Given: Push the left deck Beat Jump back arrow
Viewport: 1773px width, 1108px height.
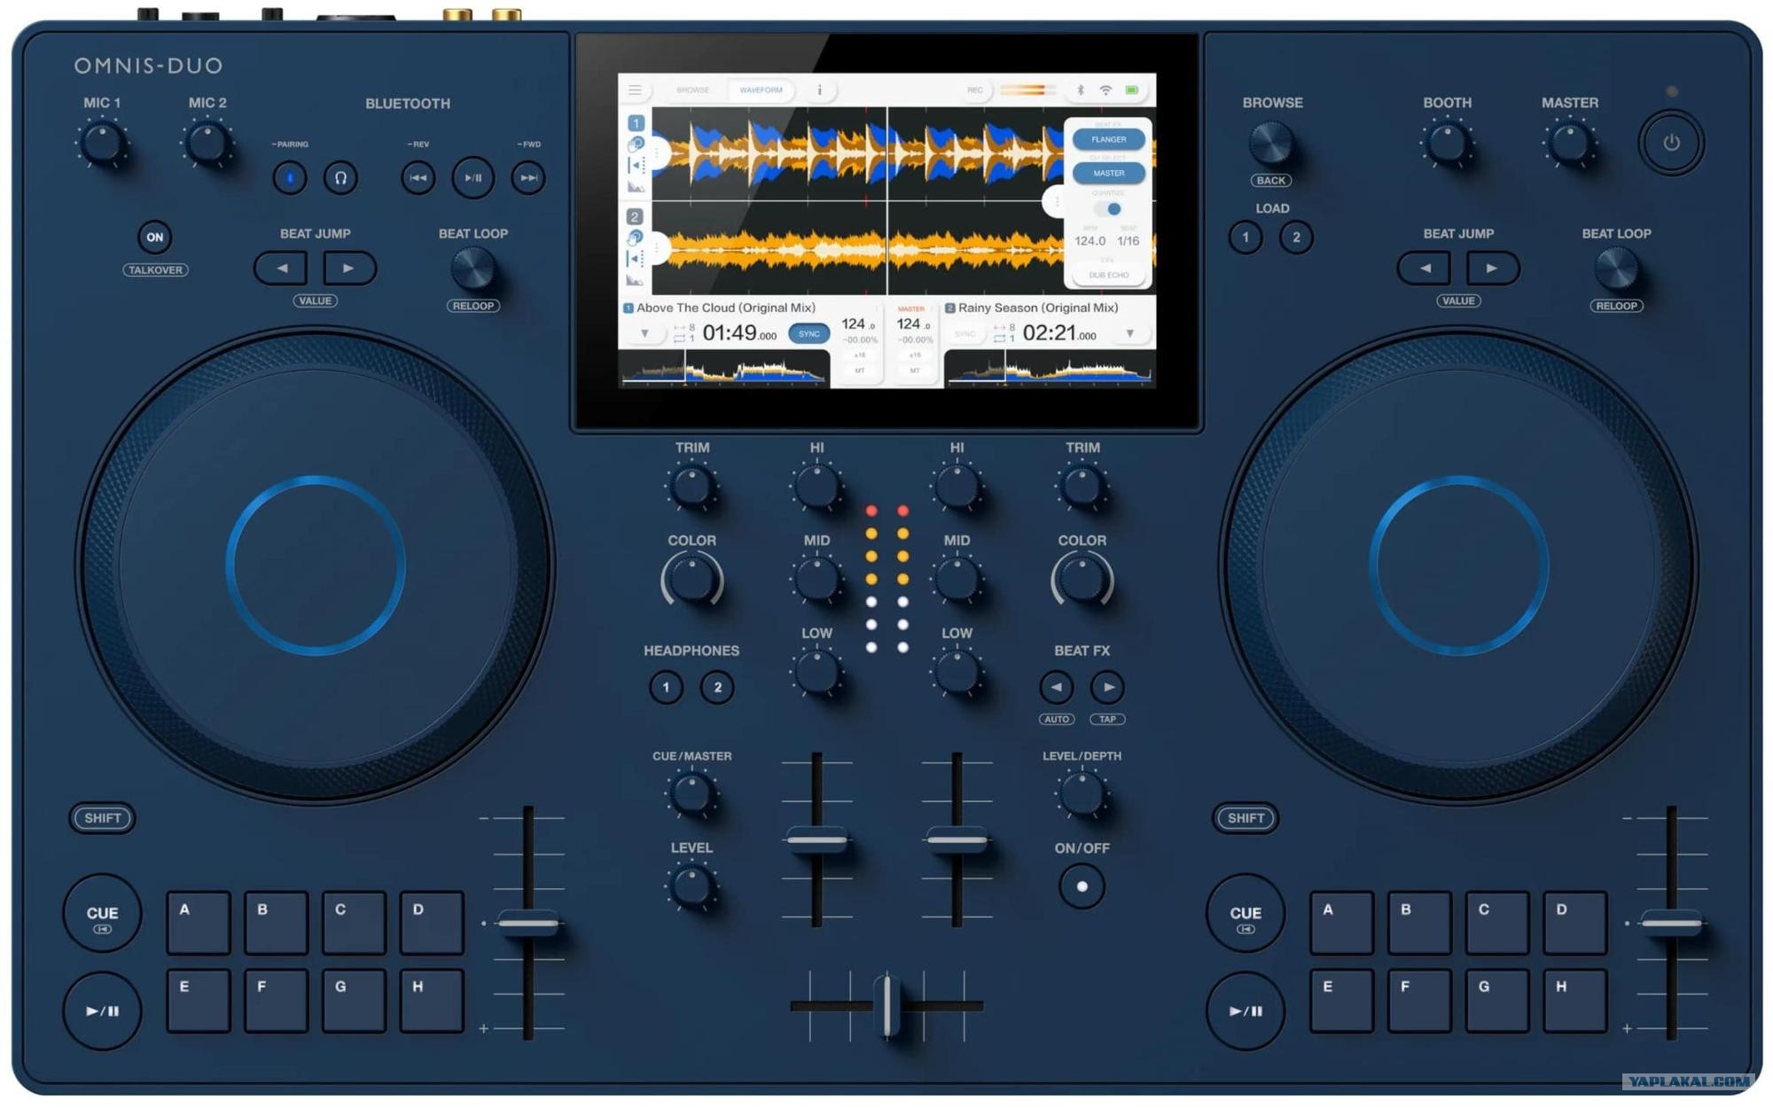Looking at the screenshot, I should coord(282,268).
